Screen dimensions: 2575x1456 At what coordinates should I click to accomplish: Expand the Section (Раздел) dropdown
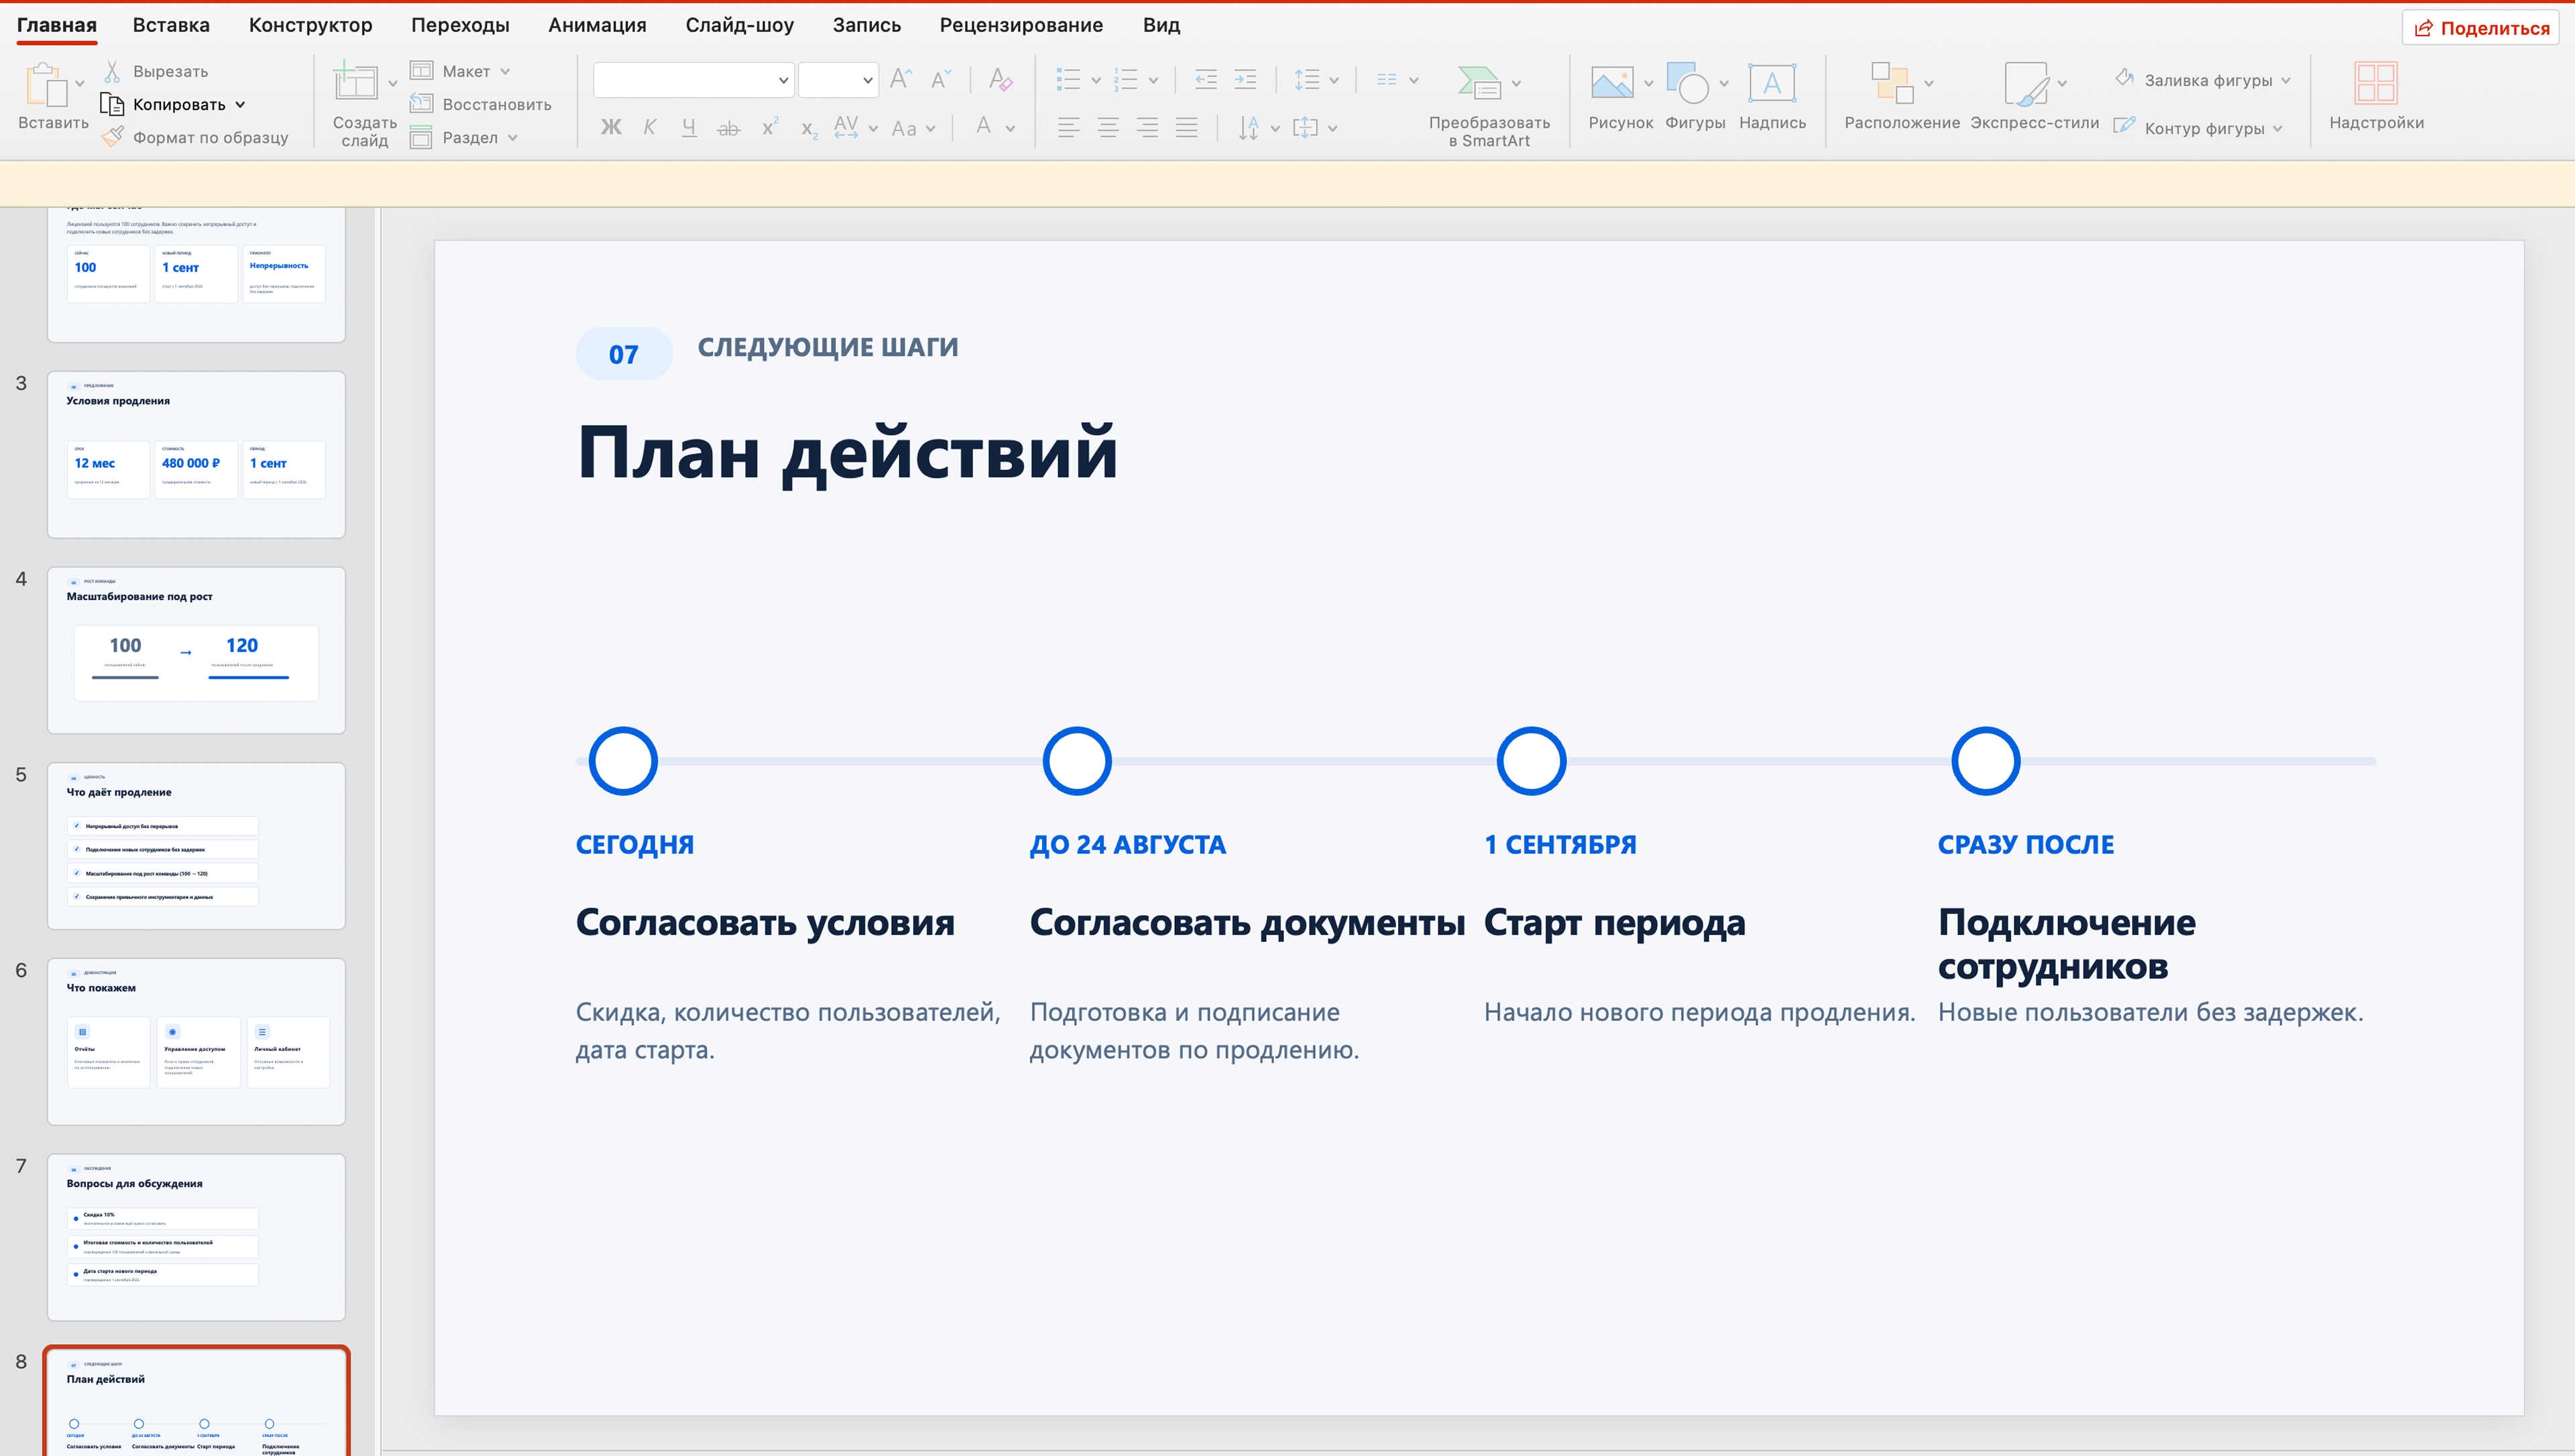tap(513, 138)
